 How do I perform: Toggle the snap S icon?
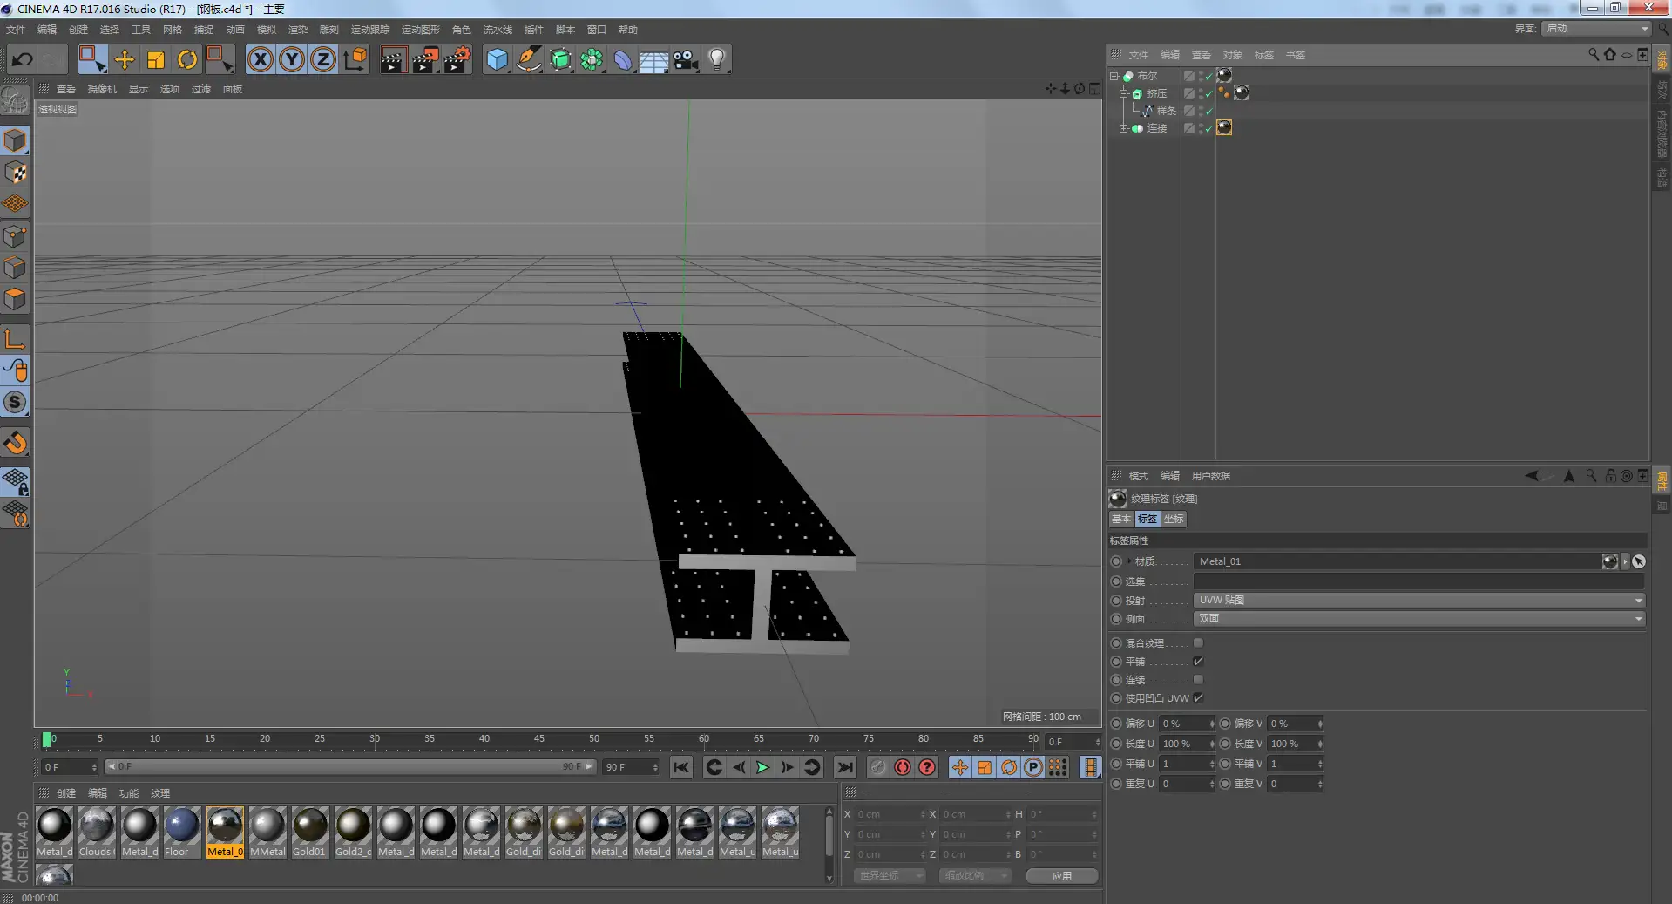point(16,402)
